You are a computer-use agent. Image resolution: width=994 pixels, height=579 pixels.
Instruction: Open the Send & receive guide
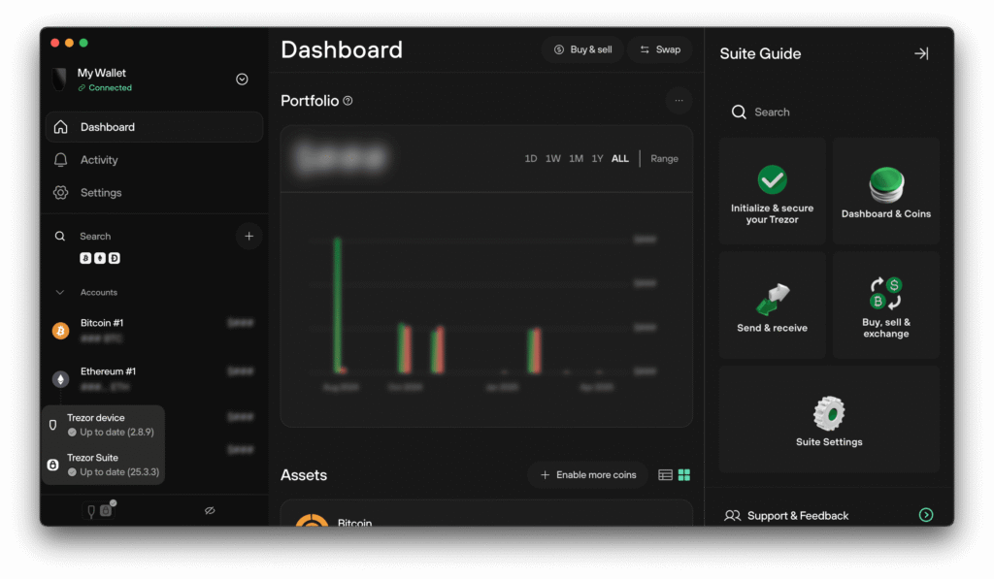(x=772, y=305)
